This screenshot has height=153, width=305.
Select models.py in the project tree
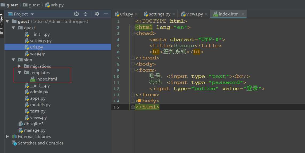click(40, 105)
